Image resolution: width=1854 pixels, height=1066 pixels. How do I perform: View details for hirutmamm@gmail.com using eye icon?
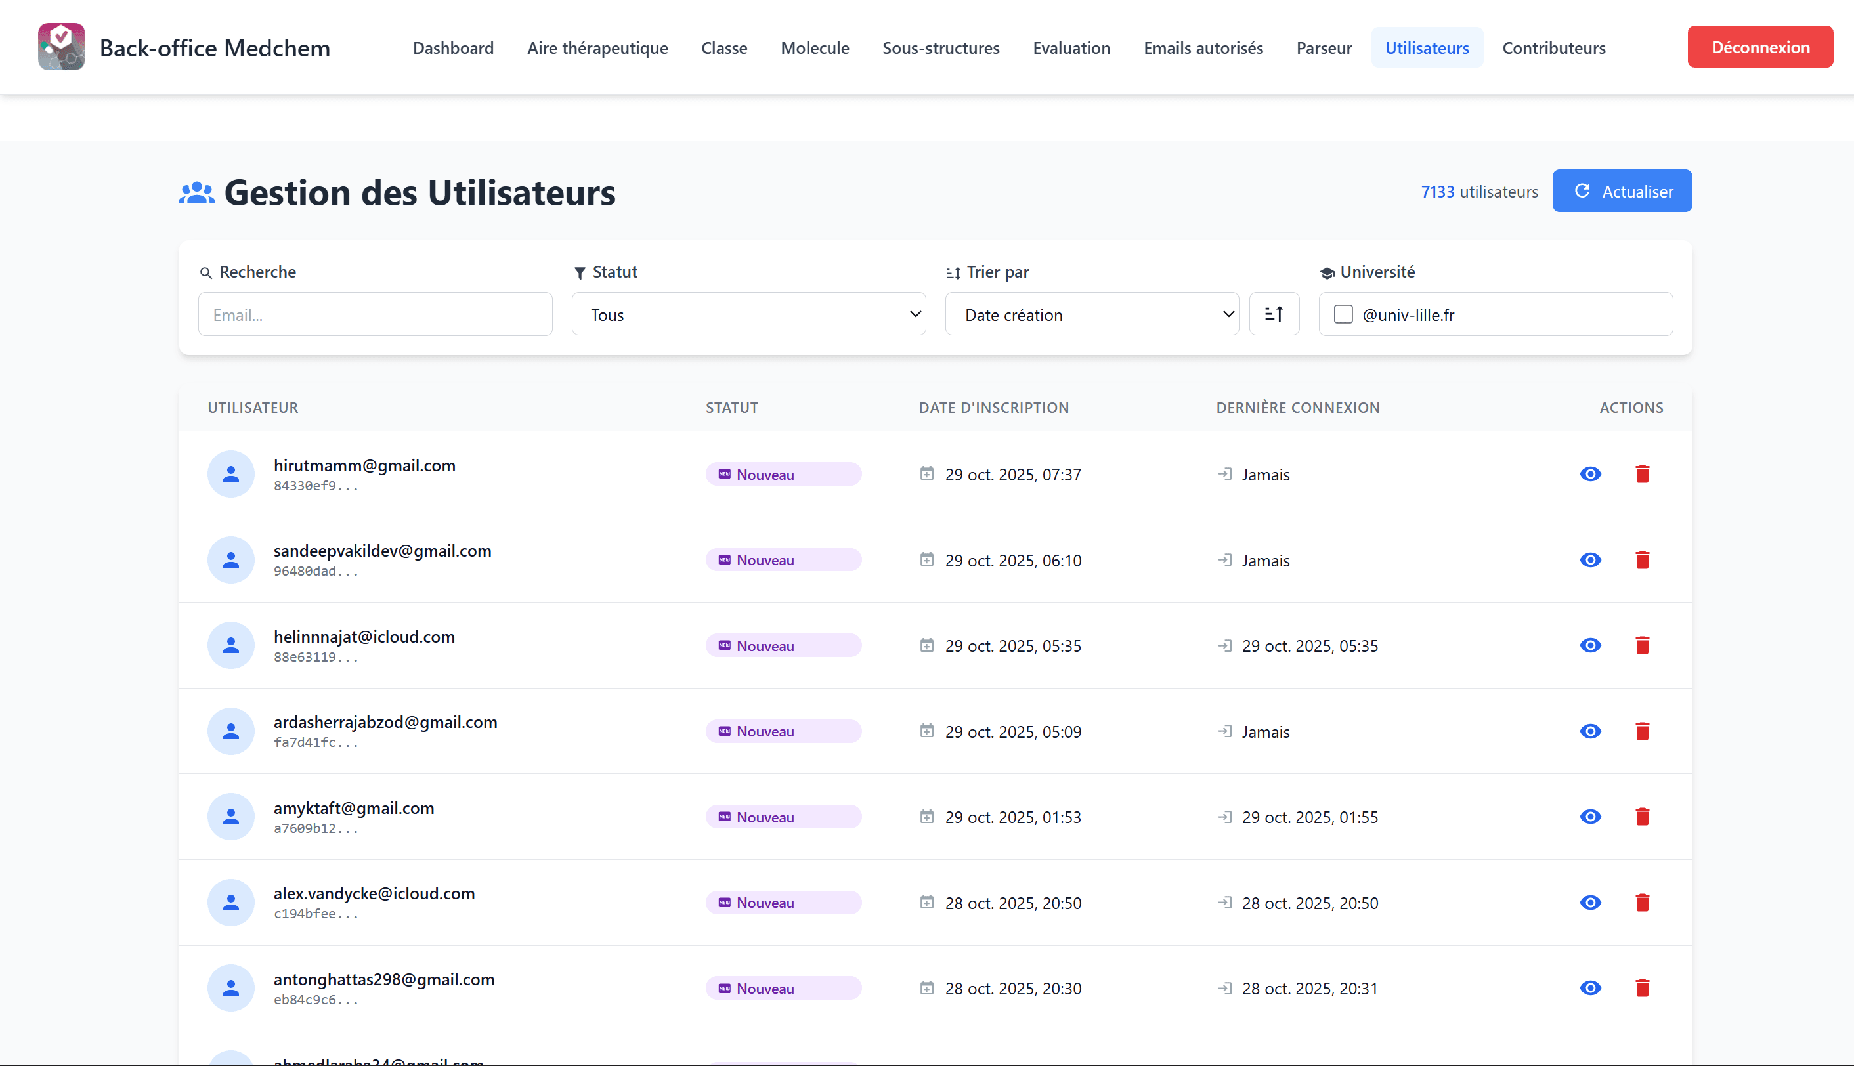click(1589, 474)
